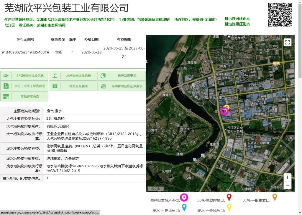Click the 办结日期 column header
Viewport: 302px width, 215px height.
pos(91,39)
